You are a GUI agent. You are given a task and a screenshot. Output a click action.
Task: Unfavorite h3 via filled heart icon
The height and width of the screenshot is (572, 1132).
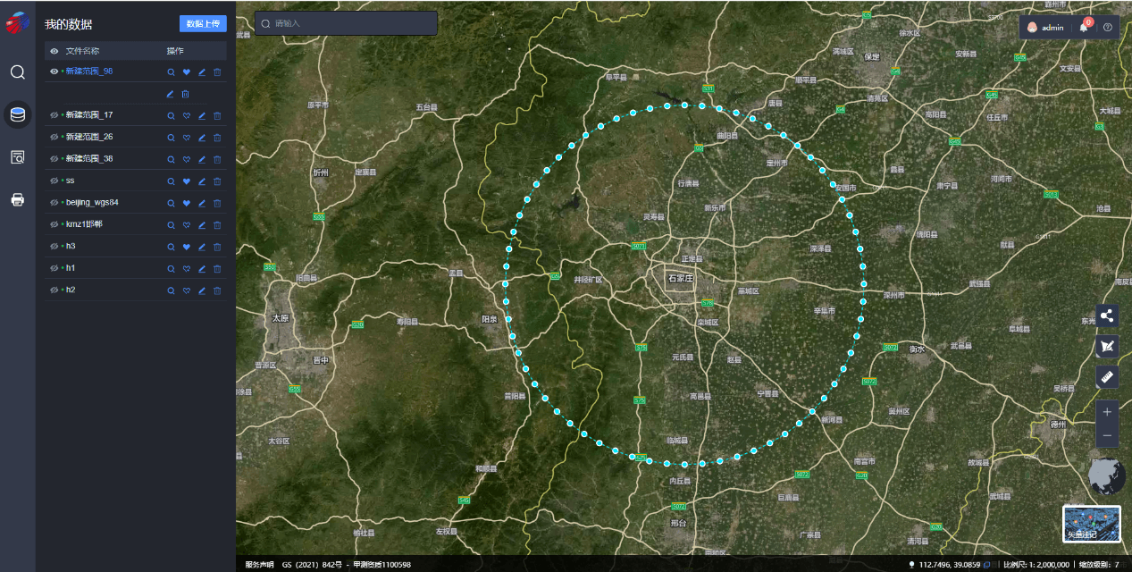tap(187, 247)
